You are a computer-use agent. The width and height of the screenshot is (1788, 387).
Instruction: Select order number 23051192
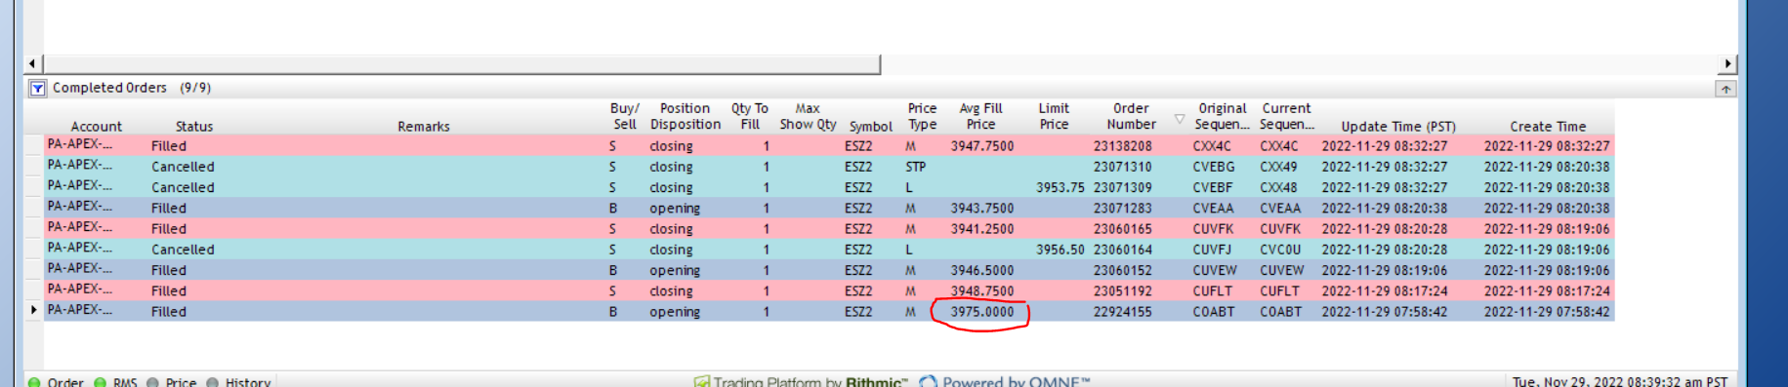1123,291
